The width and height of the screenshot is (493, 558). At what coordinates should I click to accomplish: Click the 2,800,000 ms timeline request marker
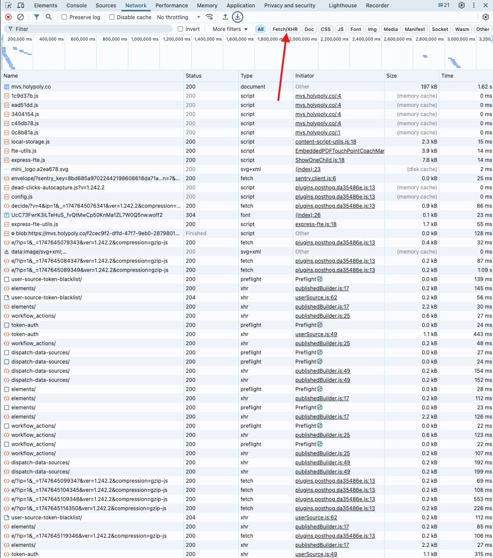click(x=425, y=56)
